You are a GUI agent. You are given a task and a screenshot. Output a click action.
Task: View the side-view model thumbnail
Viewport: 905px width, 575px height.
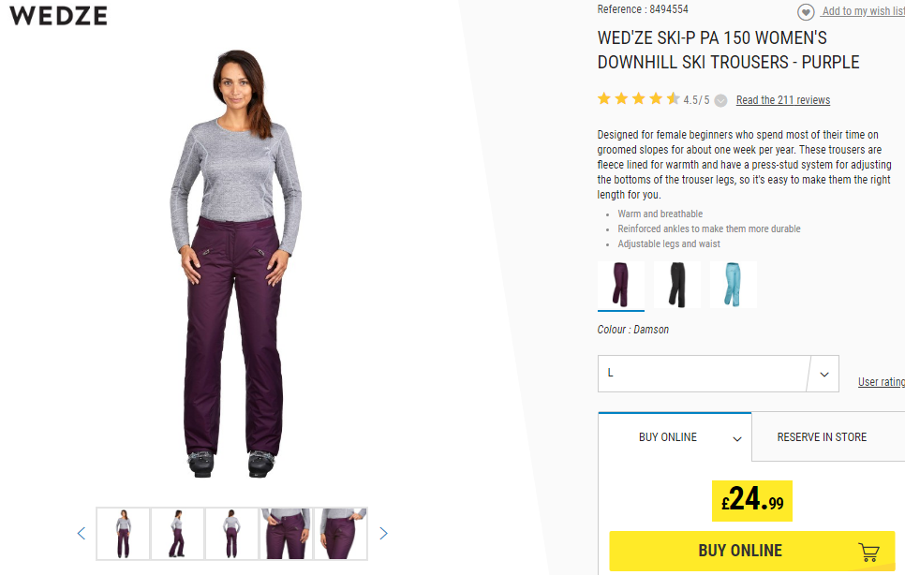coord(177,534)
